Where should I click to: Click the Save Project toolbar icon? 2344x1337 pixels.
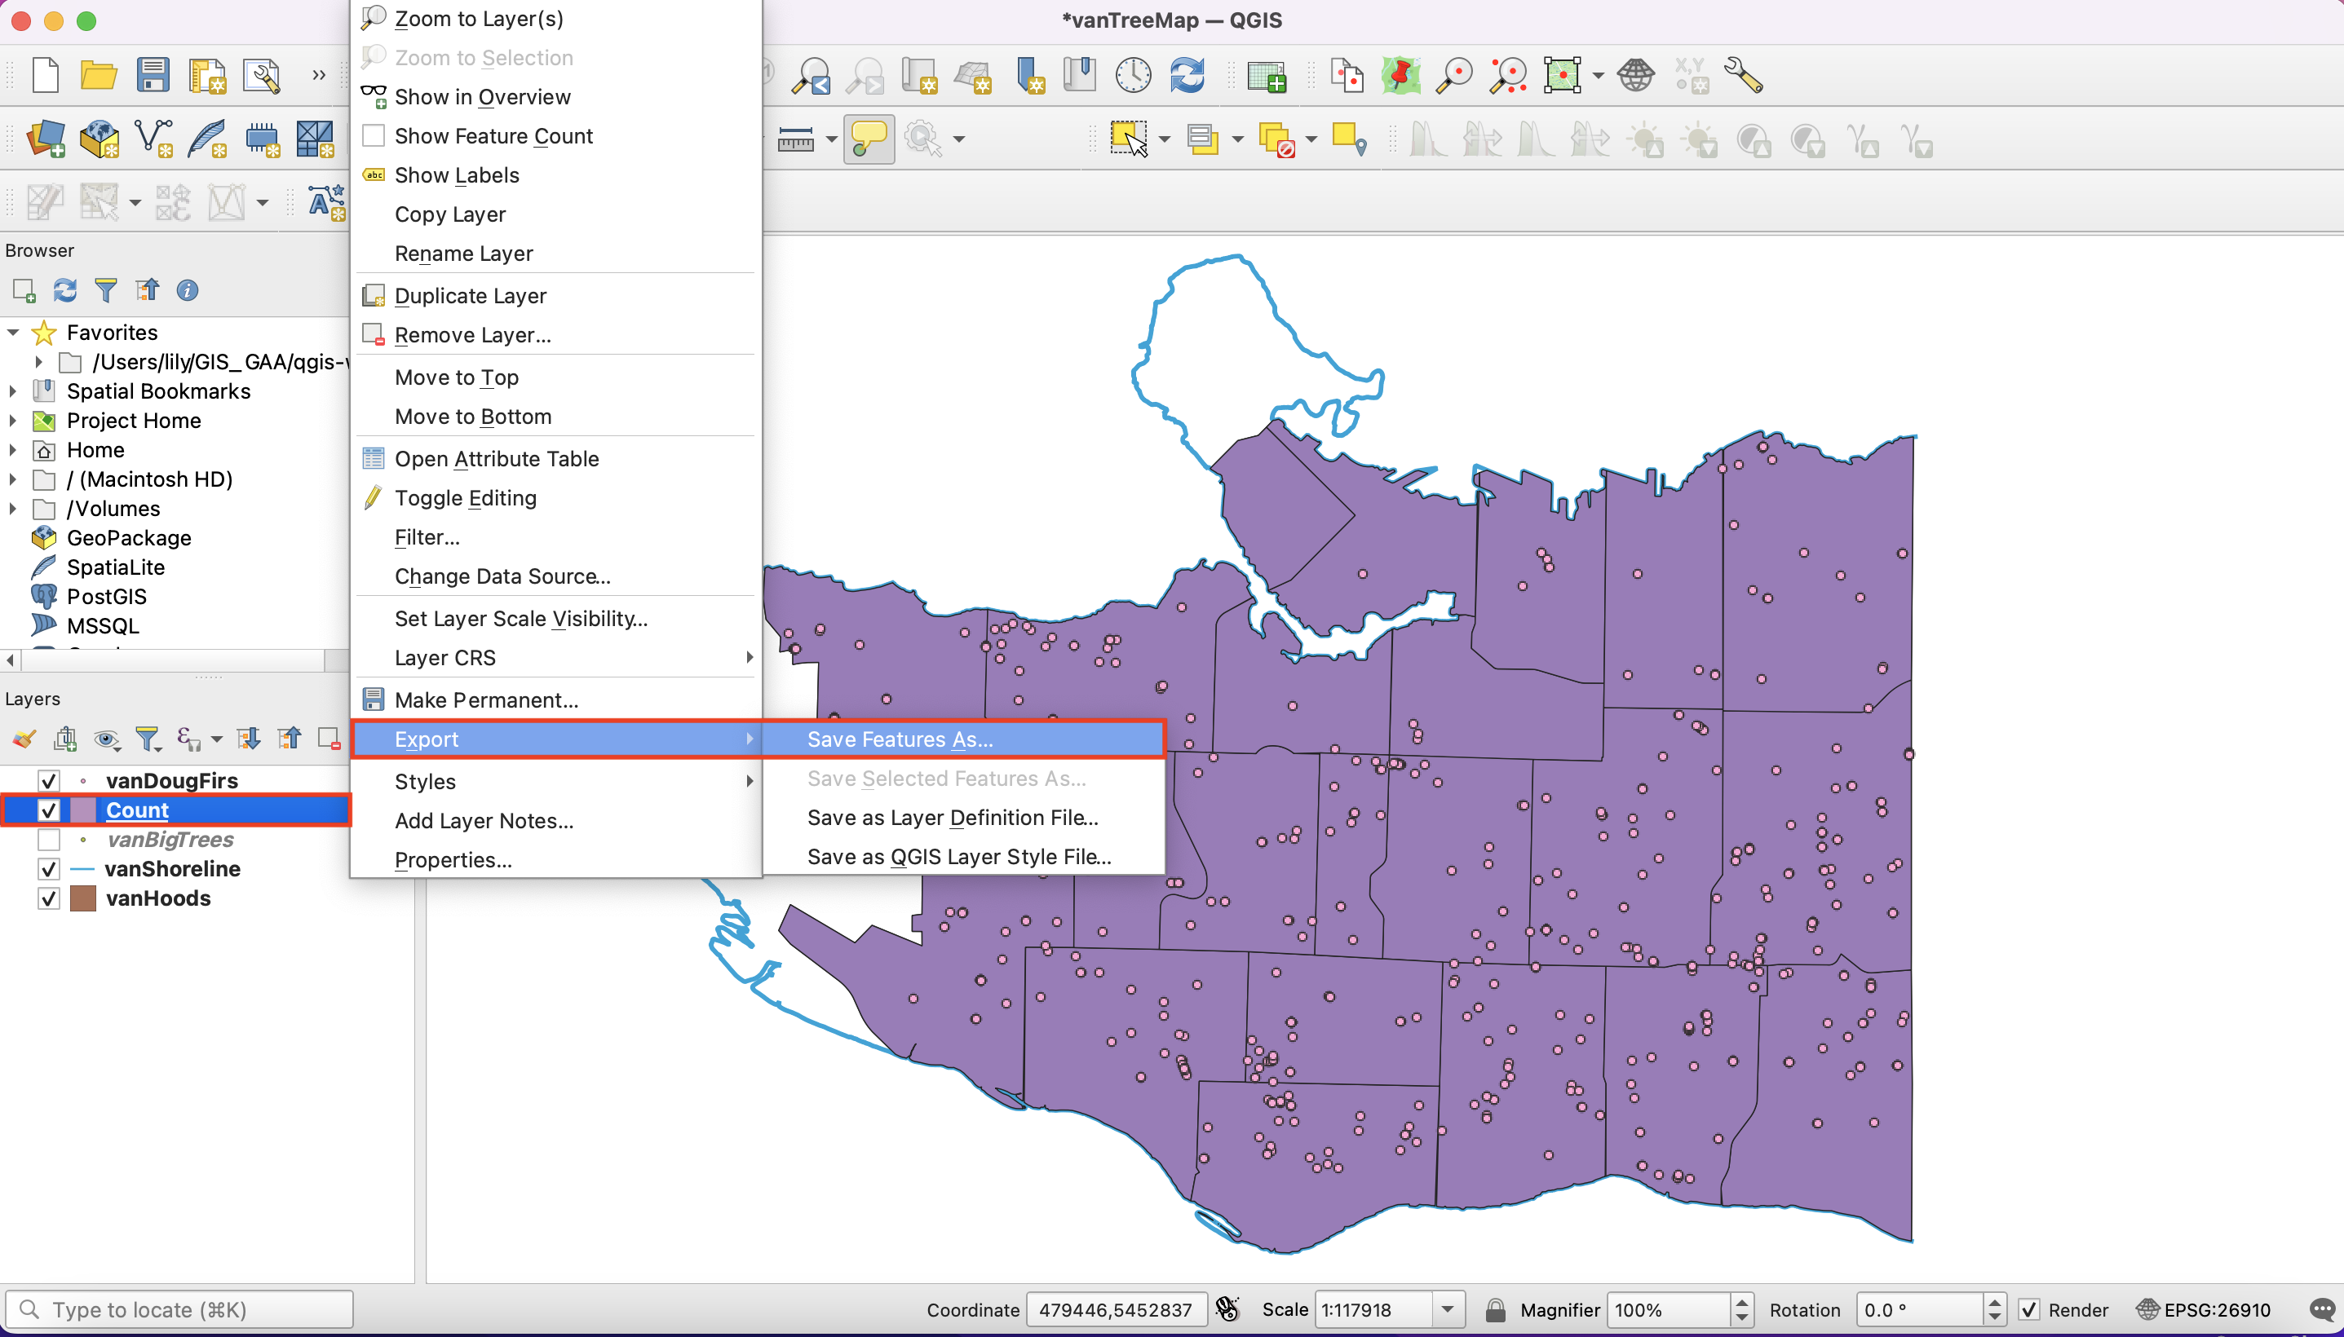(153, 75)
